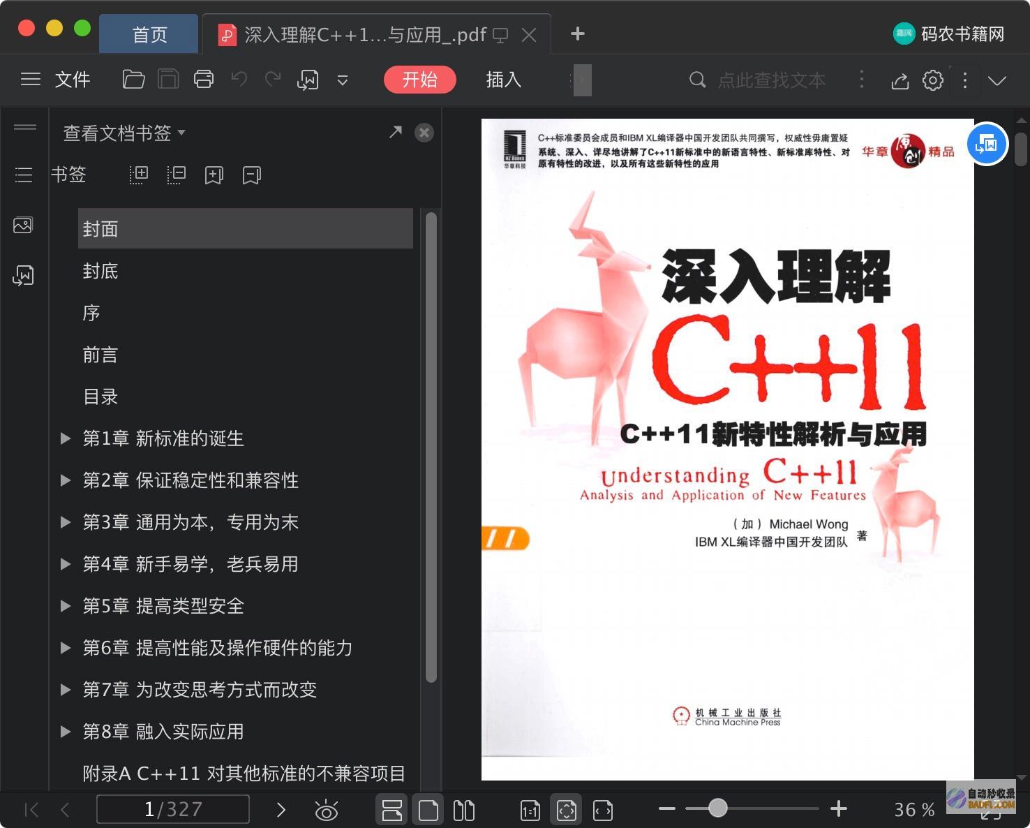Click the 码农书籍网 account button
Image resolution: width=1030 pixels, height=828 pixels.
click(x=949, y=34)
